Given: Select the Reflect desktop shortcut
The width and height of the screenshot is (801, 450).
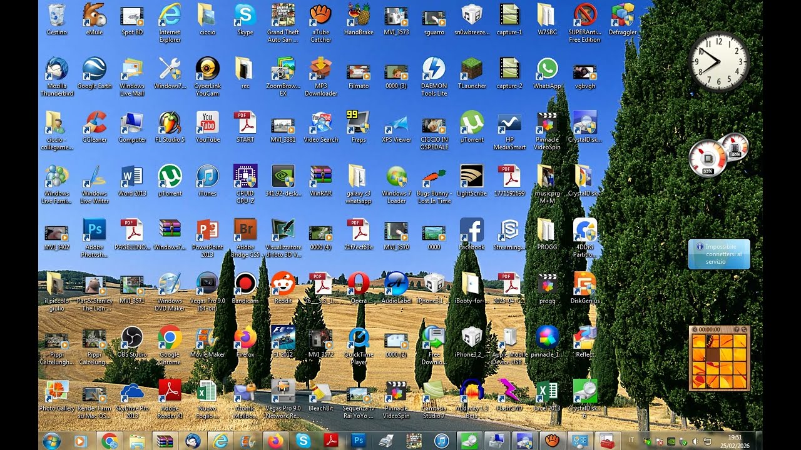Looking at the screenshot, I should (584, 341).
